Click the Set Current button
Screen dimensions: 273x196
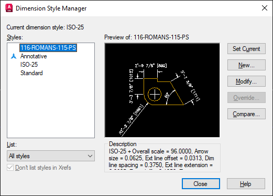pyautogui.click(x=246, y=49)
